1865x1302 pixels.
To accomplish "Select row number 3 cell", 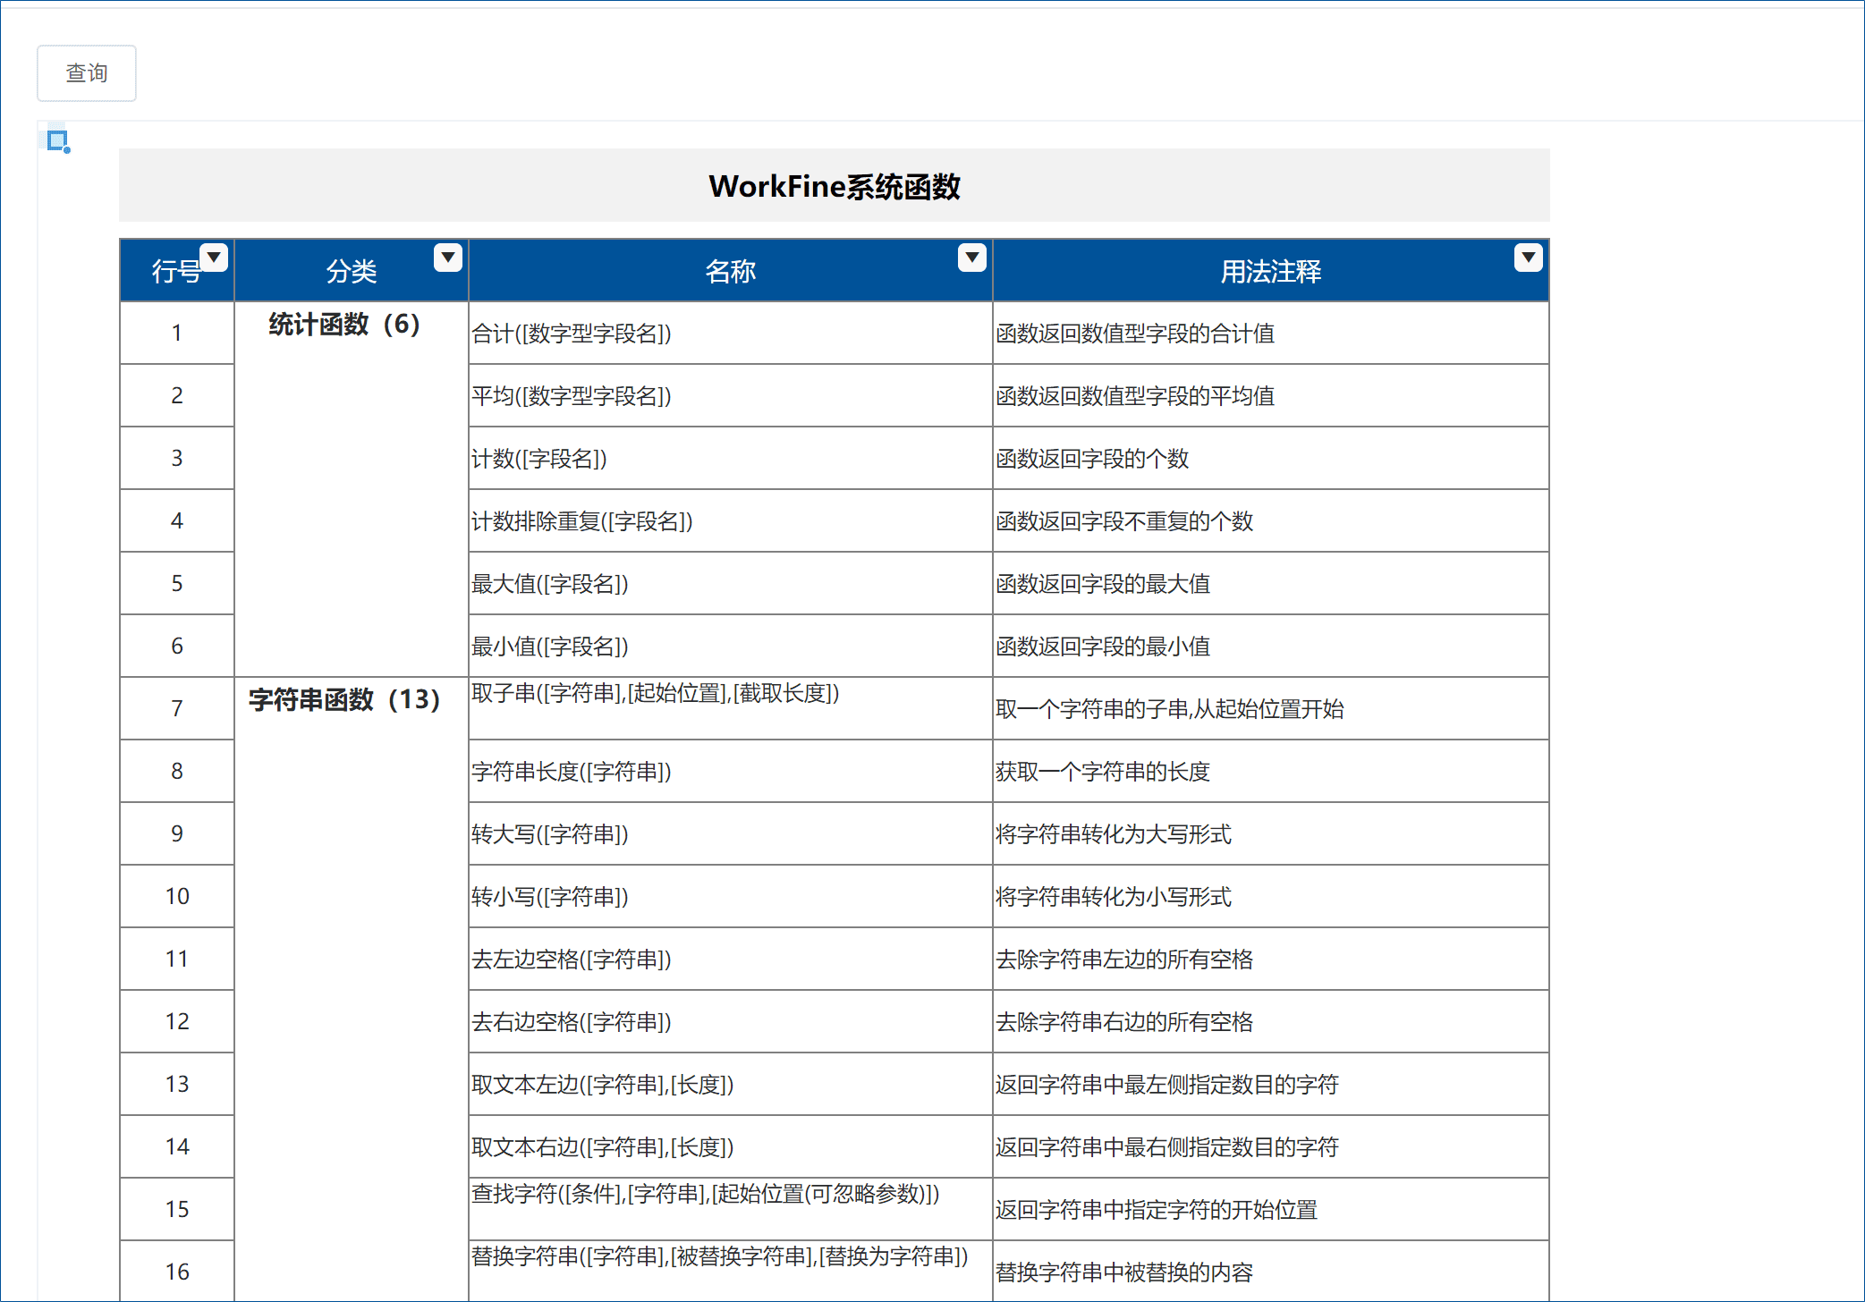I will (x=177, y=459).
